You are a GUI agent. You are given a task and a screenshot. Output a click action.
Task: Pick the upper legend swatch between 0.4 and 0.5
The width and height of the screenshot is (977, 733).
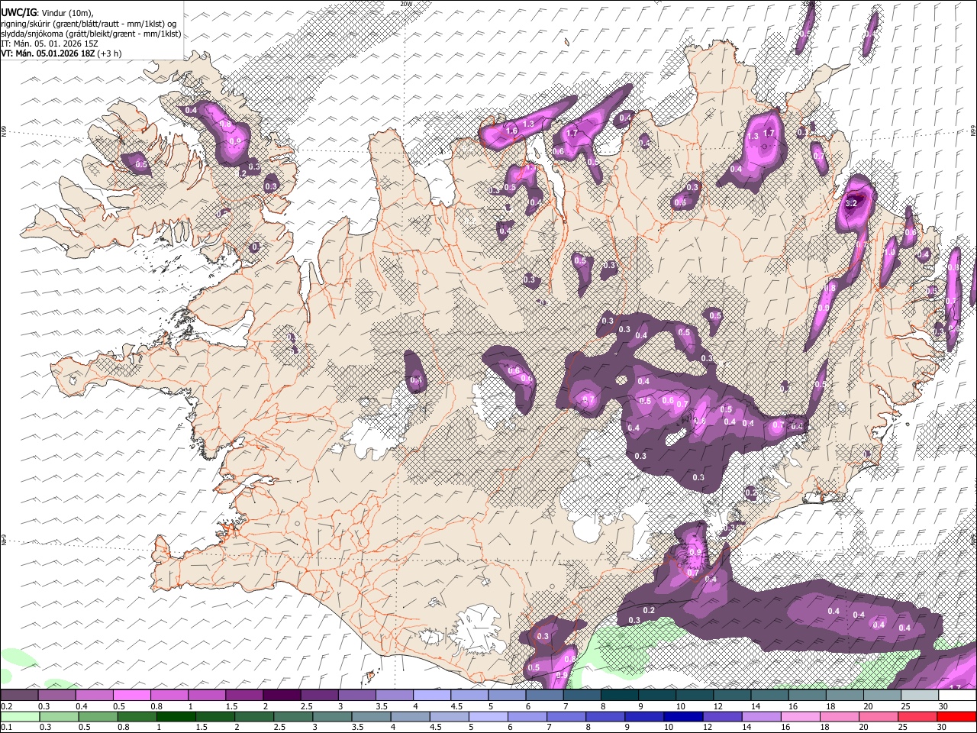click(94, 695)
